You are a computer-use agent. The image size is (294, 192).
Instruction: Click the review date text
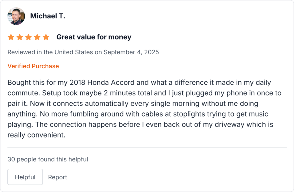coord(83,52)
